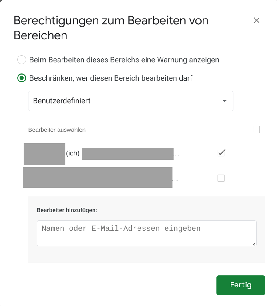Image resolution: width=277 pixels, height=306 pixels.
Task: Close the permissions dialog with the X icon
Action: (257, 20)
